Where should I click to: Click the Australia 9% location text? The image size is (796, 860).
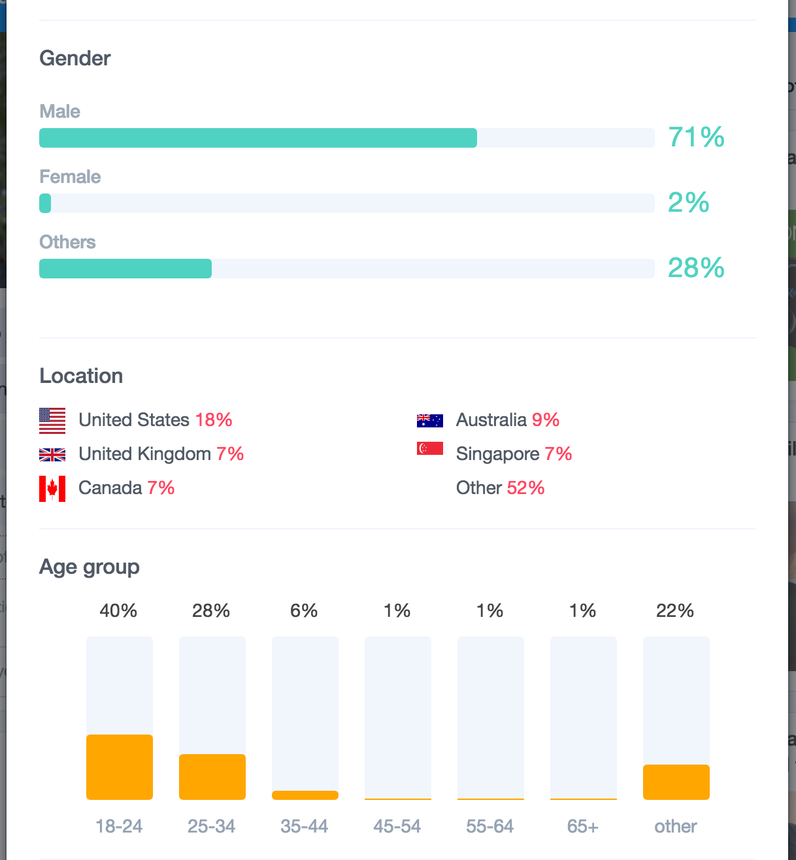[507, 420]
